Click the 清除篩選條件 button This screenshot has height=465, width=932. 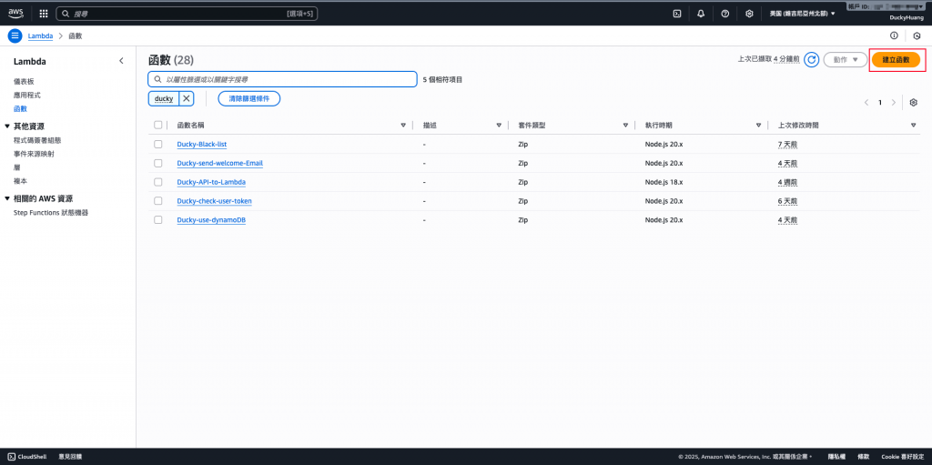coord(249,98)
